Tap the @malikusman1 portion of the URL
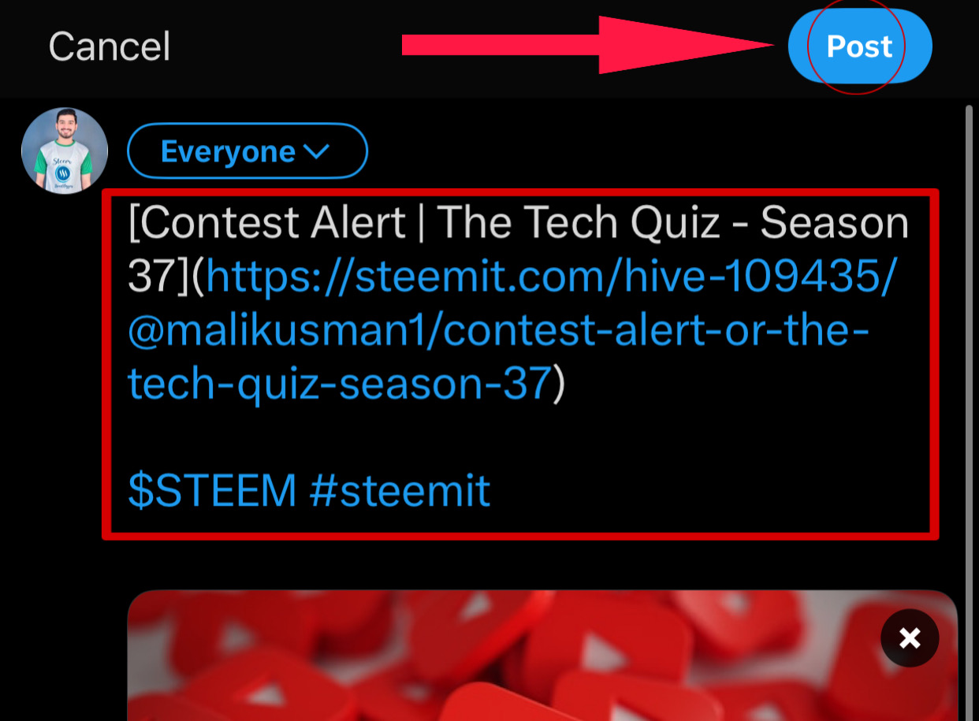 (281, 331)
